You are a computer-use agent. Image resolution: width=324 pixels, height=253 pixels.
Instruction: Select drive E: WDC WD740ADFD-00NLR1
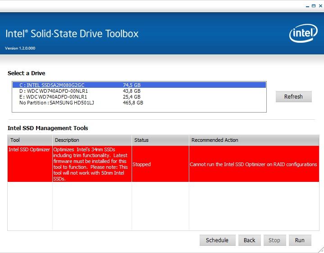pos(139,97)
